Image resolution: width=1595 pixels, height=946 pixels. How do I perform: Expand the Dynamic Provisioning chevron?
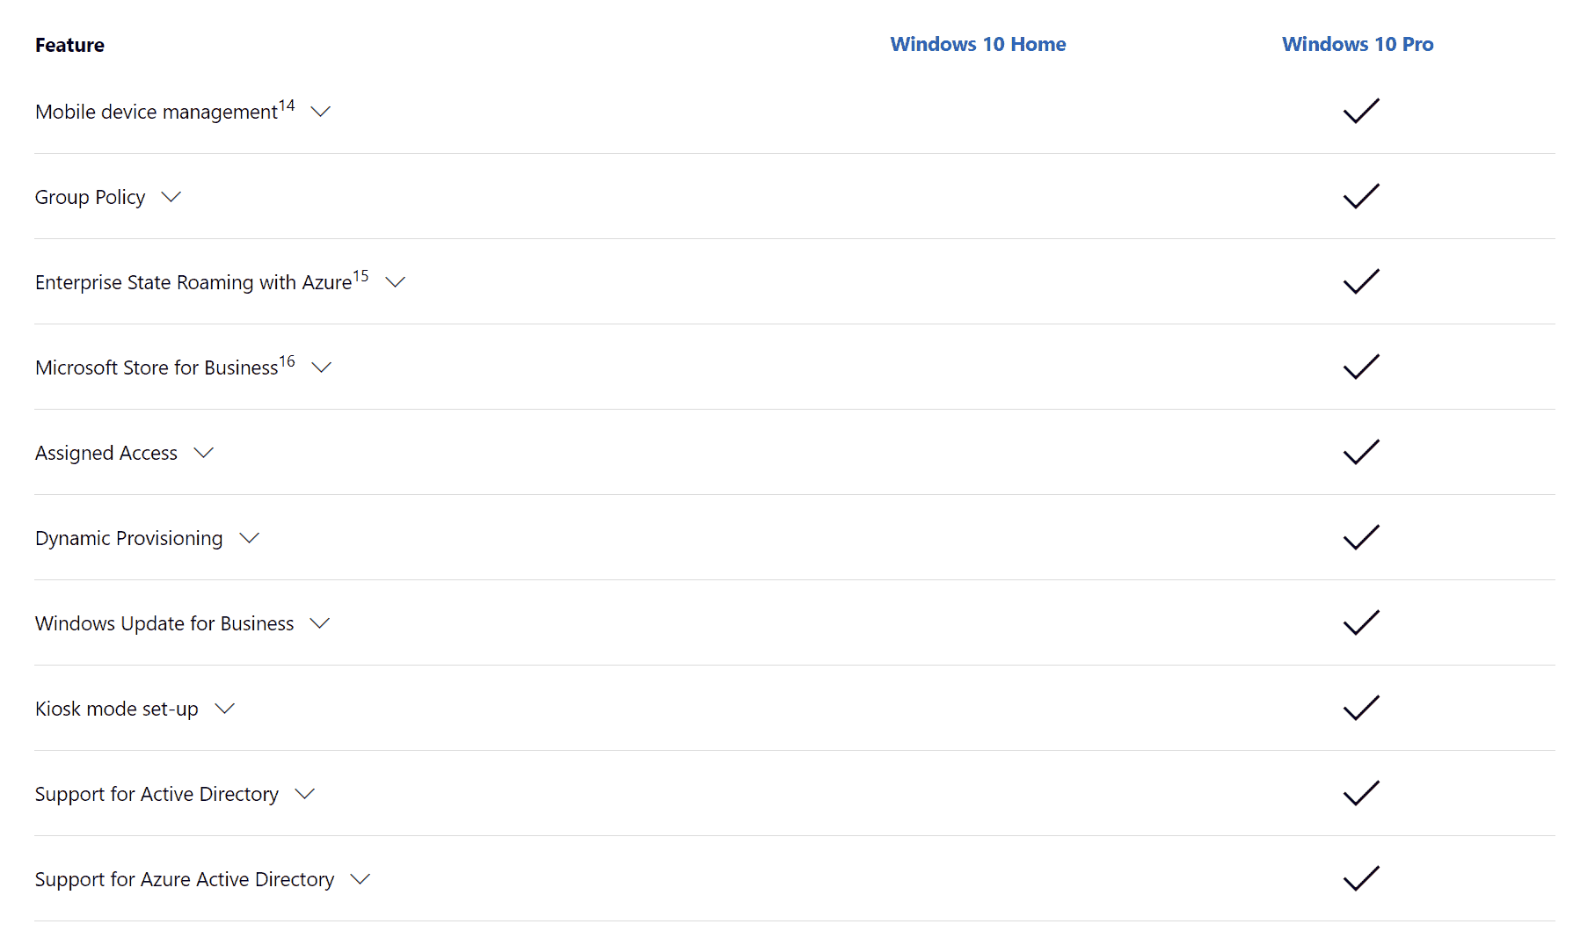pos(250,538)
